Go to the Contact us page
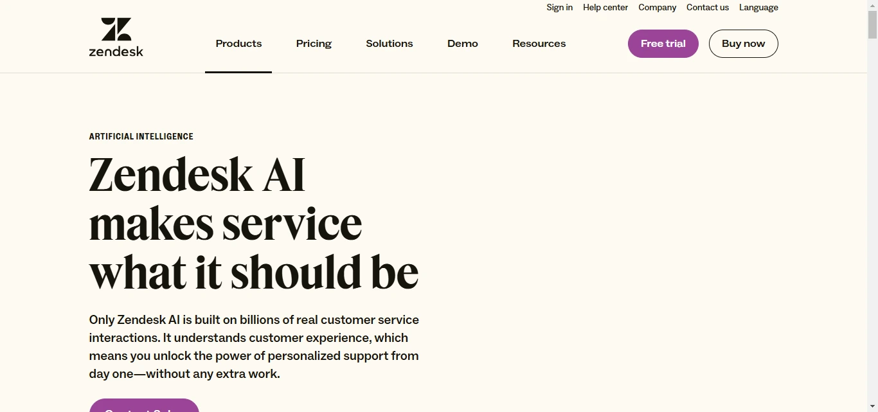The height and width of the screenshot is (412, 878). pos(707,7)
